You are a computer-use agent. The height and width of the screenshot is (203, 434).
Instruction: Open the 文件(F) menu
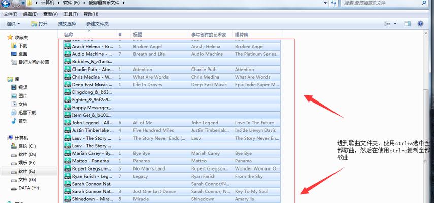(10, 14)
